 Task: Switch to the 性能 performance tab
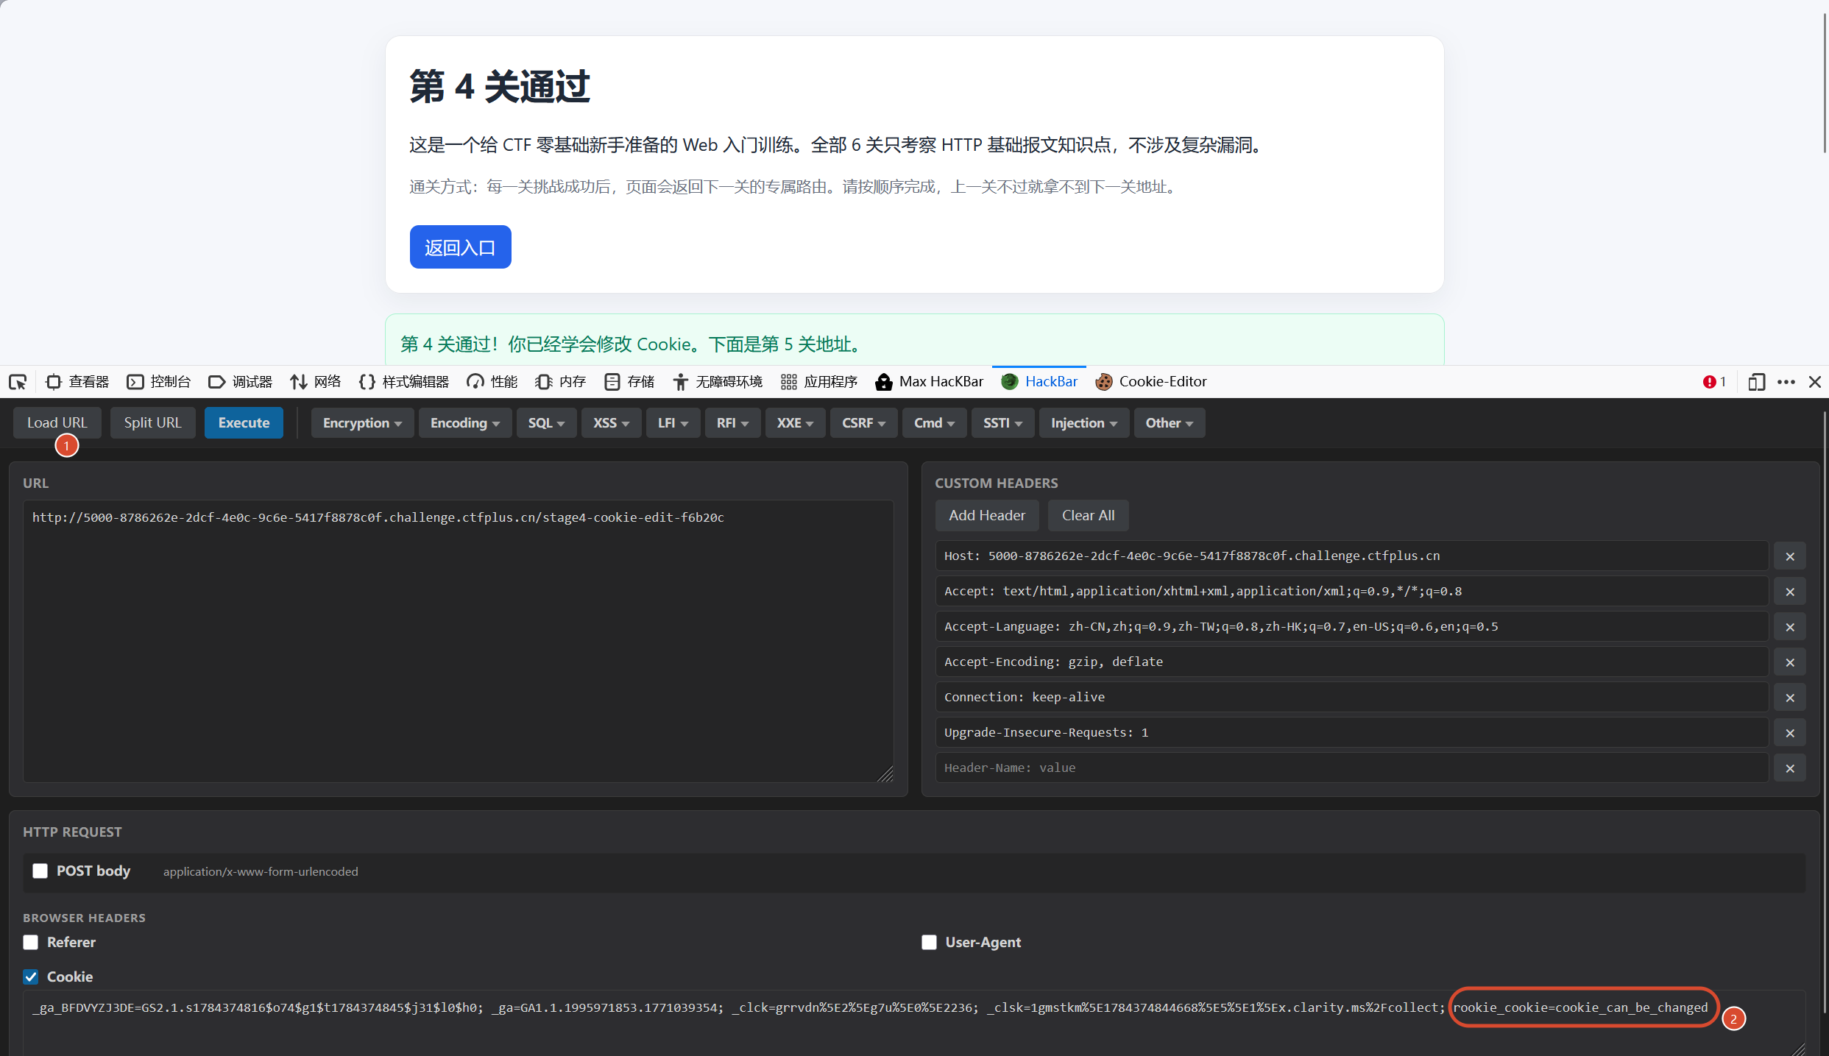coord(492,382)
